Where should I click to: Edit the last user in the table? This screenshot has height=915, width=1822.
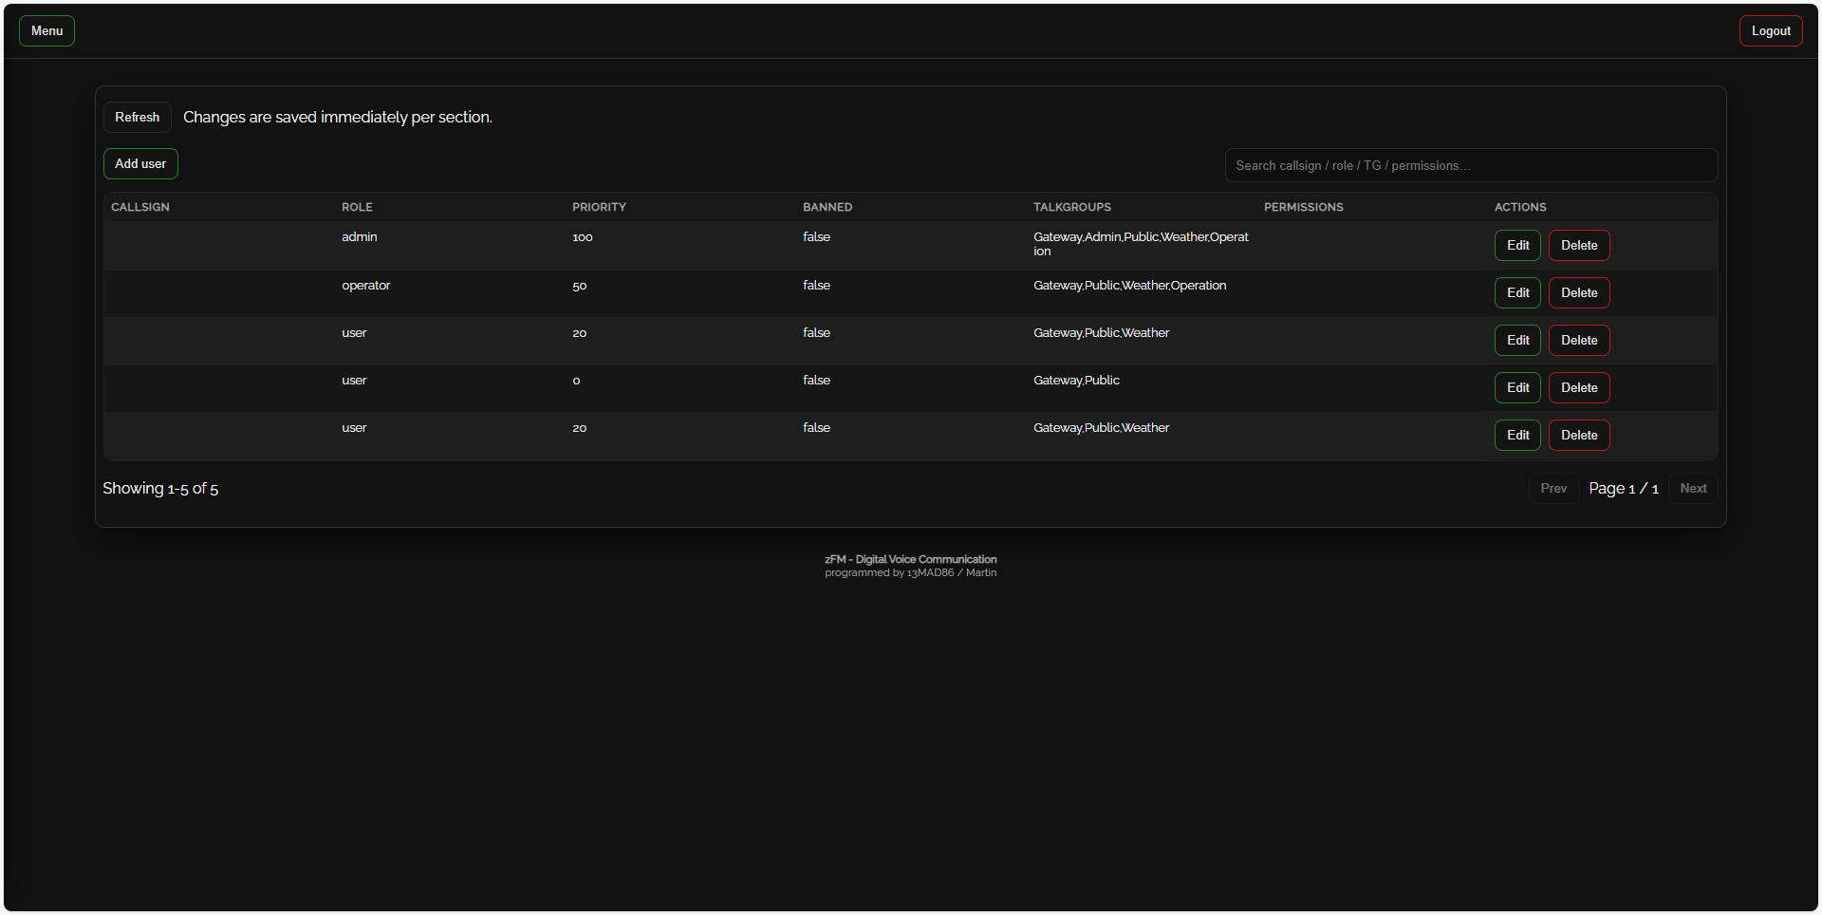pyautogui.click(x=1516, y=436)
